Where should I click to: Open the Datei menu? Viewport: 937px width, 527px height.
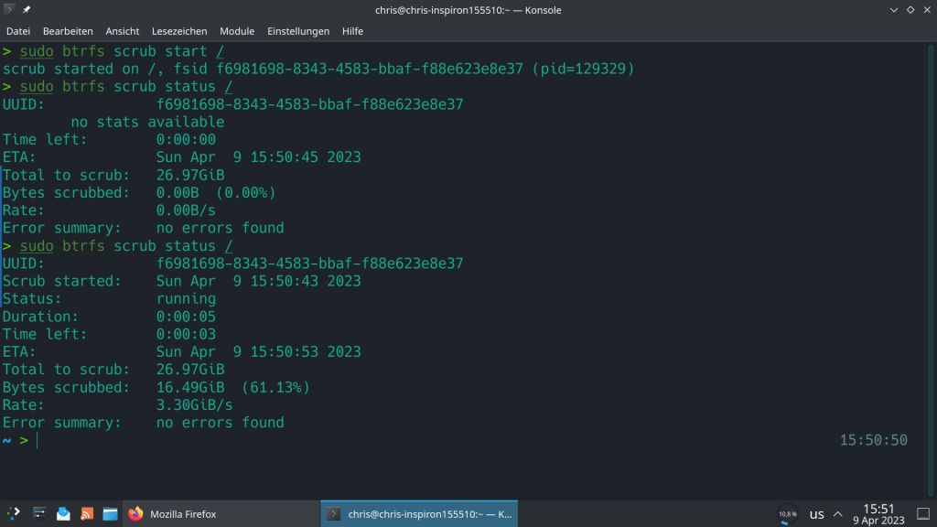[x=18, y=31]
